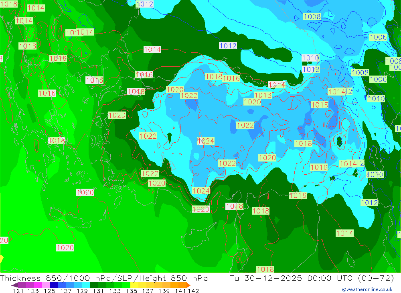The width and height of the screenshot is (401, 293).
Task: Click the bright yellow legend swatch after lime
Action: click(134, 285)
